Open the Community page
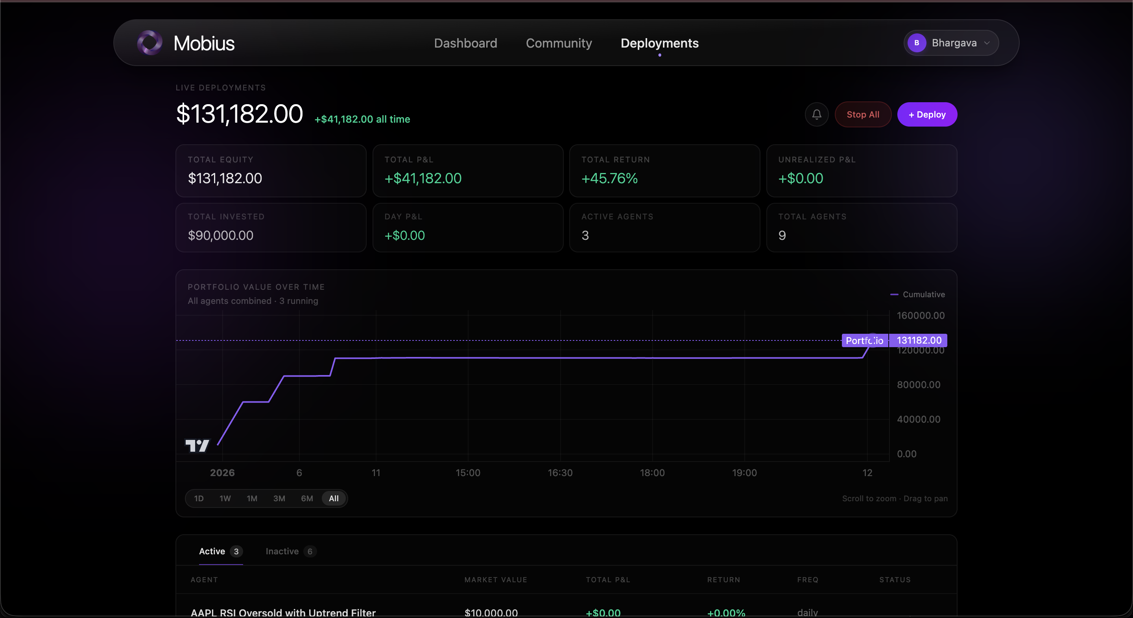Image resolution: width=1133 pixels, height=618 pixels. coord(559,43)
